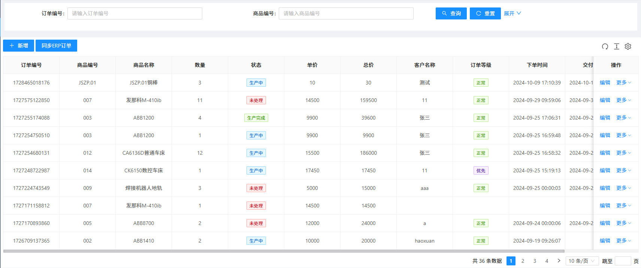
Task: Click the 优先 order level tag
Action: (x=481, y=170)
